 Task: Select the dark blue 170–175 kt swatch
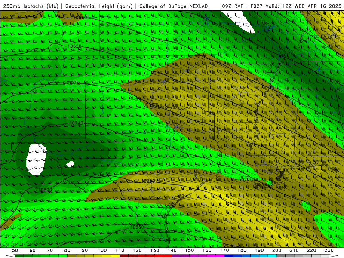[x=229, y=256]
